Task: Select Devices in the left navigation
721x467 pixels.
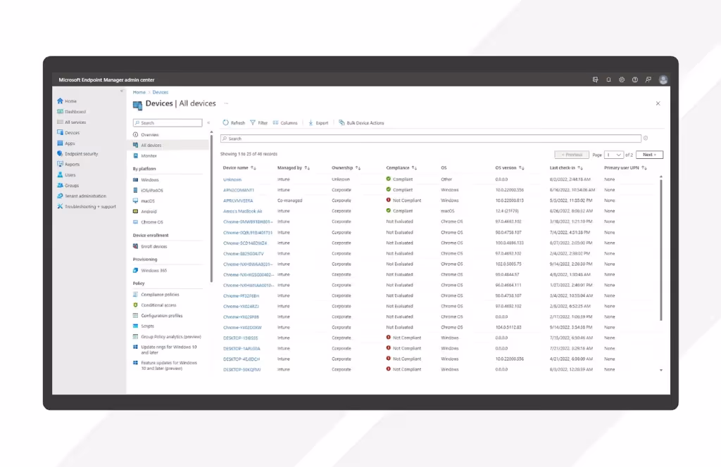Action: tap(68, 133)
